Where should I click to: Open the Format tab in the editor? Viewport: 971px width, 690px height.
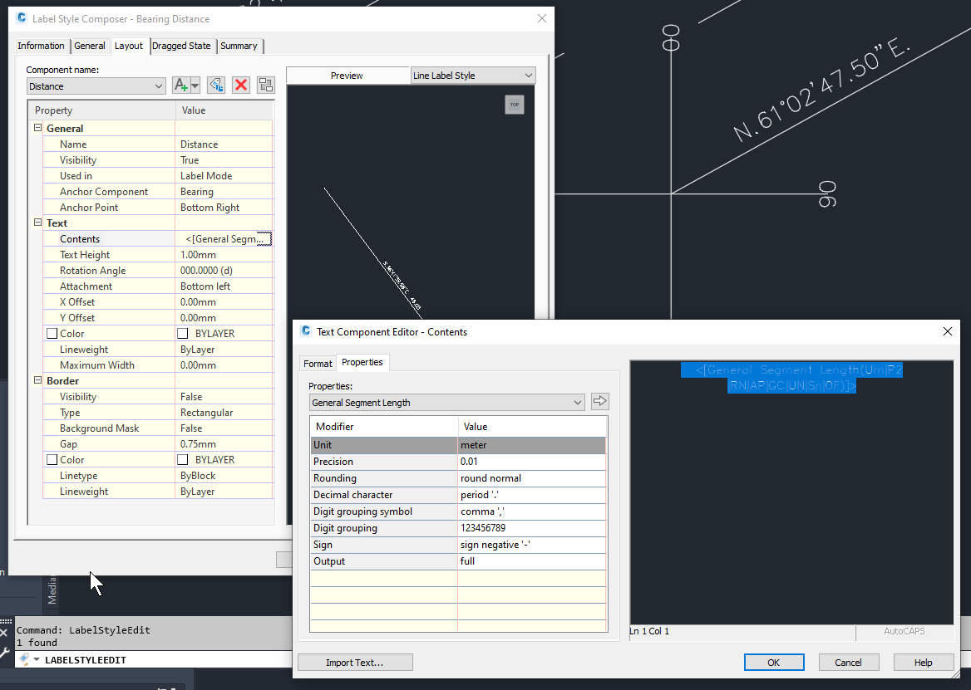point(318,363)
